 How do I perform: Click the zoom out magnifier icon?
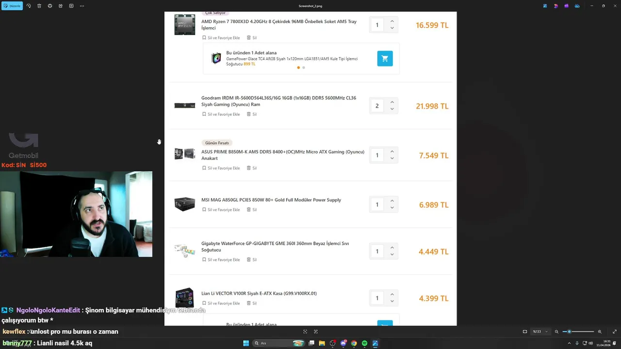[557, 332]
